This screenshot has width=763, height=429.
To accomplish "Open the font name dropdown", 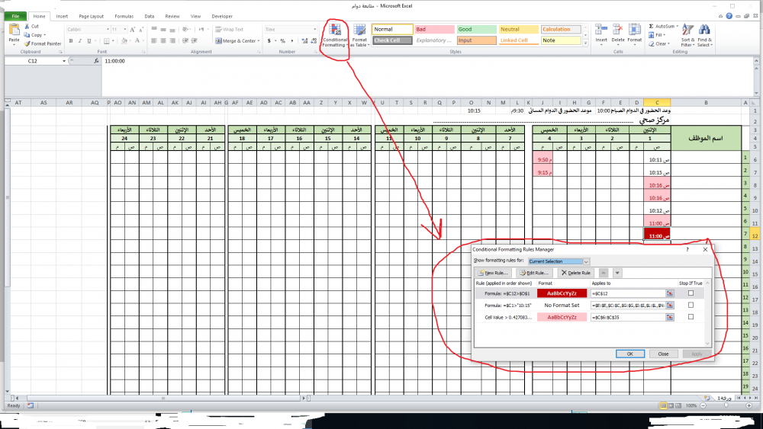I will pos(108,30).
